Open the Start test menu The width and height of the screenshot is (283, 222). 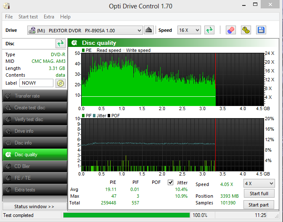pos(28,17)
